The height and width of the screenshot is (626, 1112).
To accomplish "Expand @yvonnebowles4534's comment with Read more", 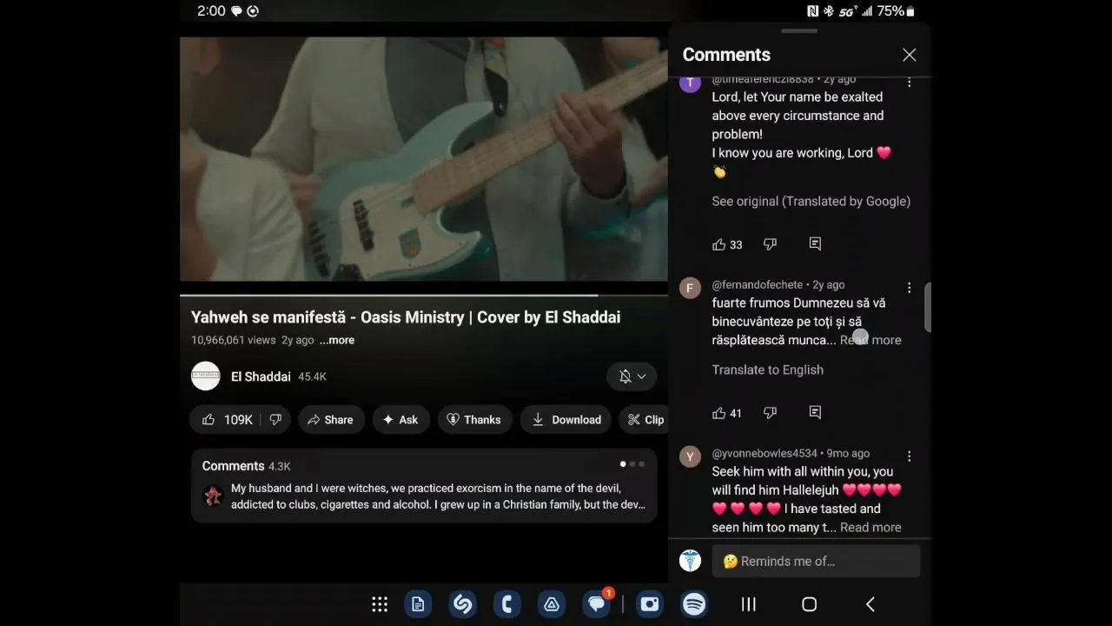I will coord(870,528).
